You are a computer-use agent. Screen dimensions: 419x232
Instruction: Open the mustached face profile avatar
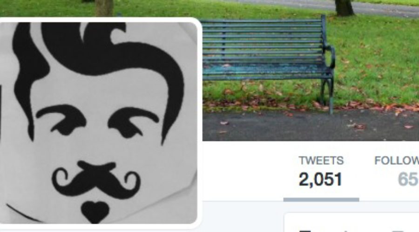click(99, 123)
